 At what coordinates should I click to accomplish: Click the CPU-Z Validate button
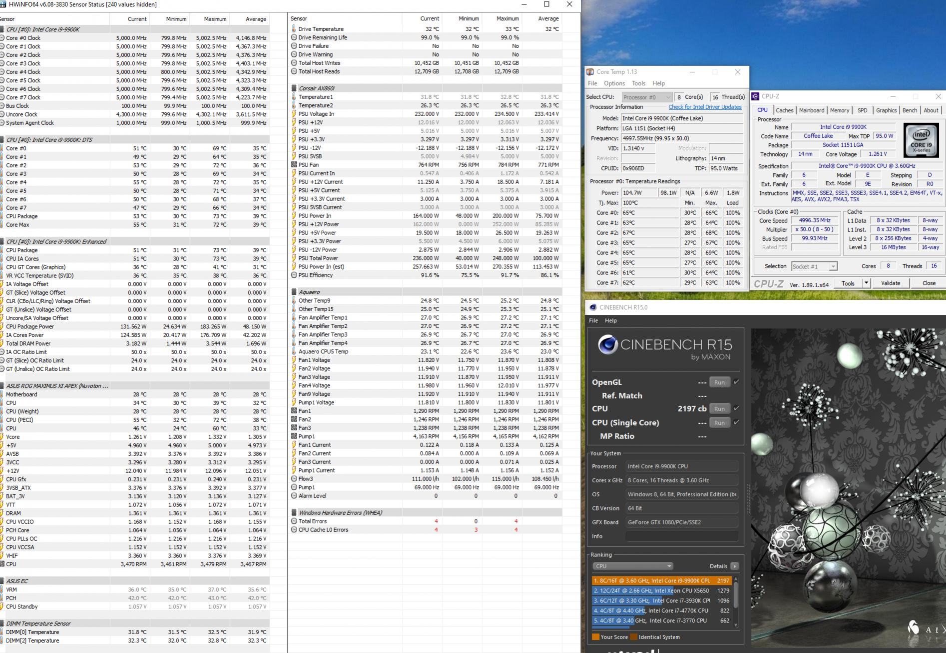891,283
